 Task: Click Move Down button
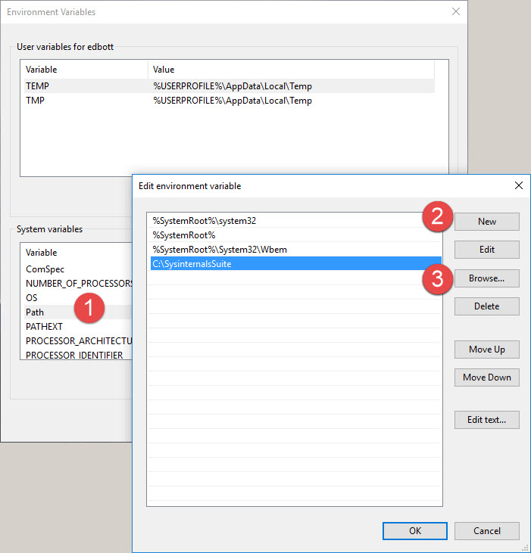click(x=486, y=377)
